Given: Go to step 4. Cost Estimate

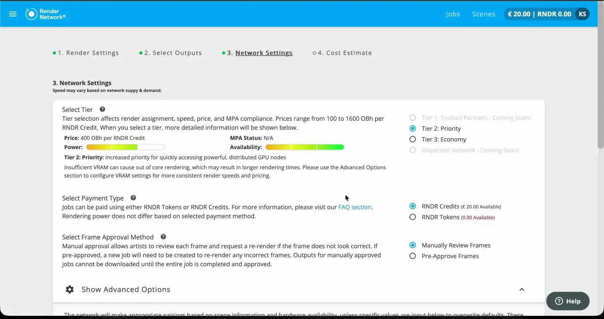Looking at the screenshot, I should 345,53.
